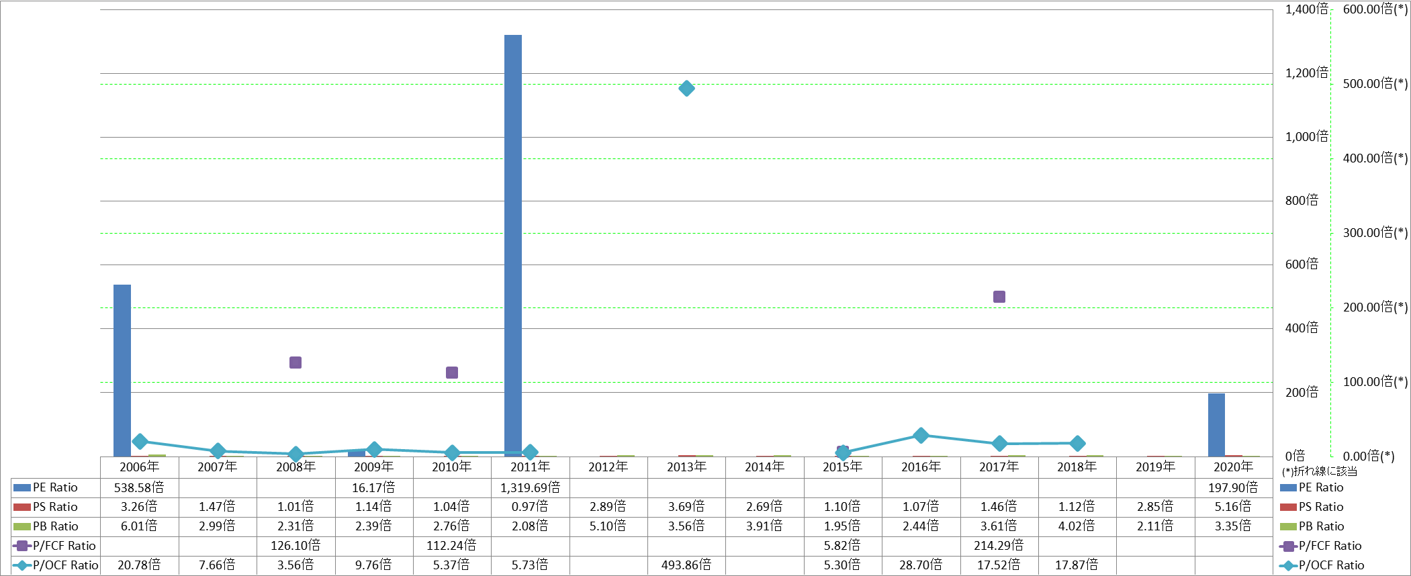Image resolution: width=1411 pixels, height=576 pixels.
Task: Click the tall 2011 PE Ratio bar
Action: click(513, 246)
